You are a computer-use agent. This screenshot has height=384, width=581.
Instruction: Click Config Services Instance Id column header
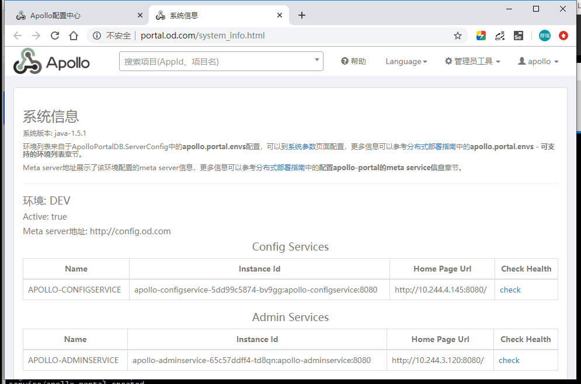click(259, 269)
